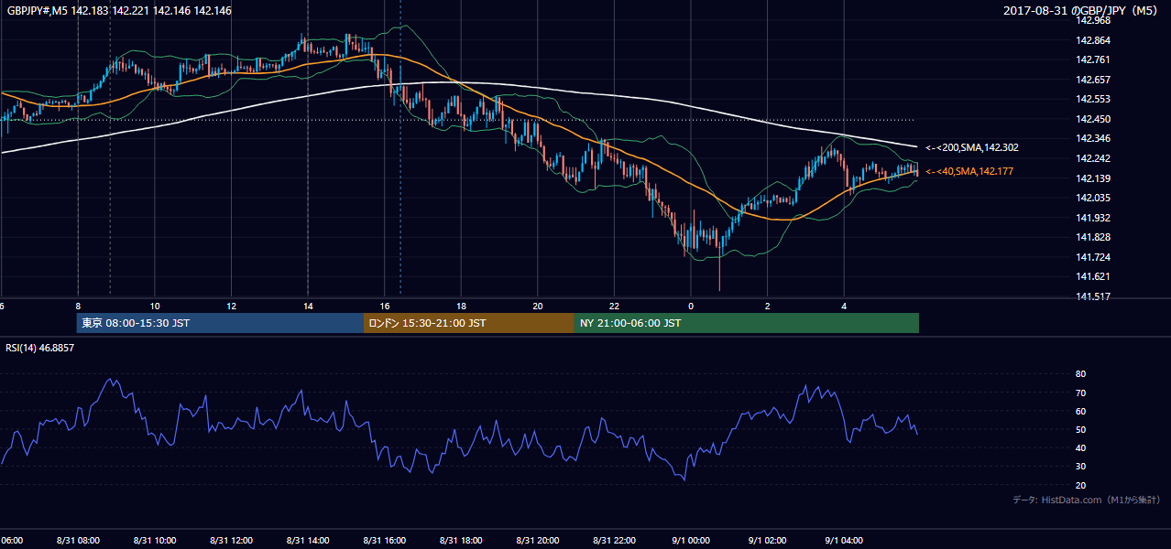
Task: Click the 40 SMA 142.177 label
Action: 969,171
